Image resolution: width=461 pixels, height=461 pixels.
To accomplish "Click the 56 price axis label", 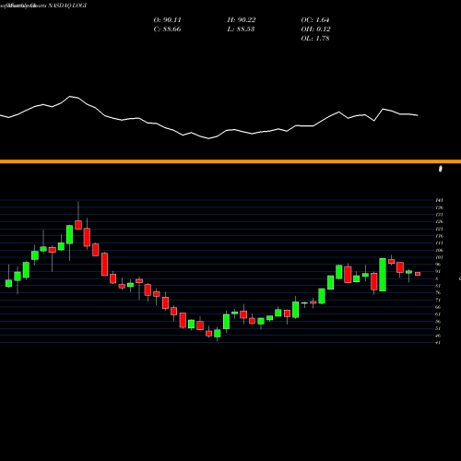I will pos(438,322).
